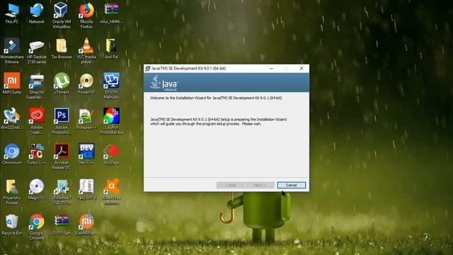Select the miui_HMN archive file
The height and width of the screenshot is (255, 453).
pyautogui.click(x=111, y=13)
